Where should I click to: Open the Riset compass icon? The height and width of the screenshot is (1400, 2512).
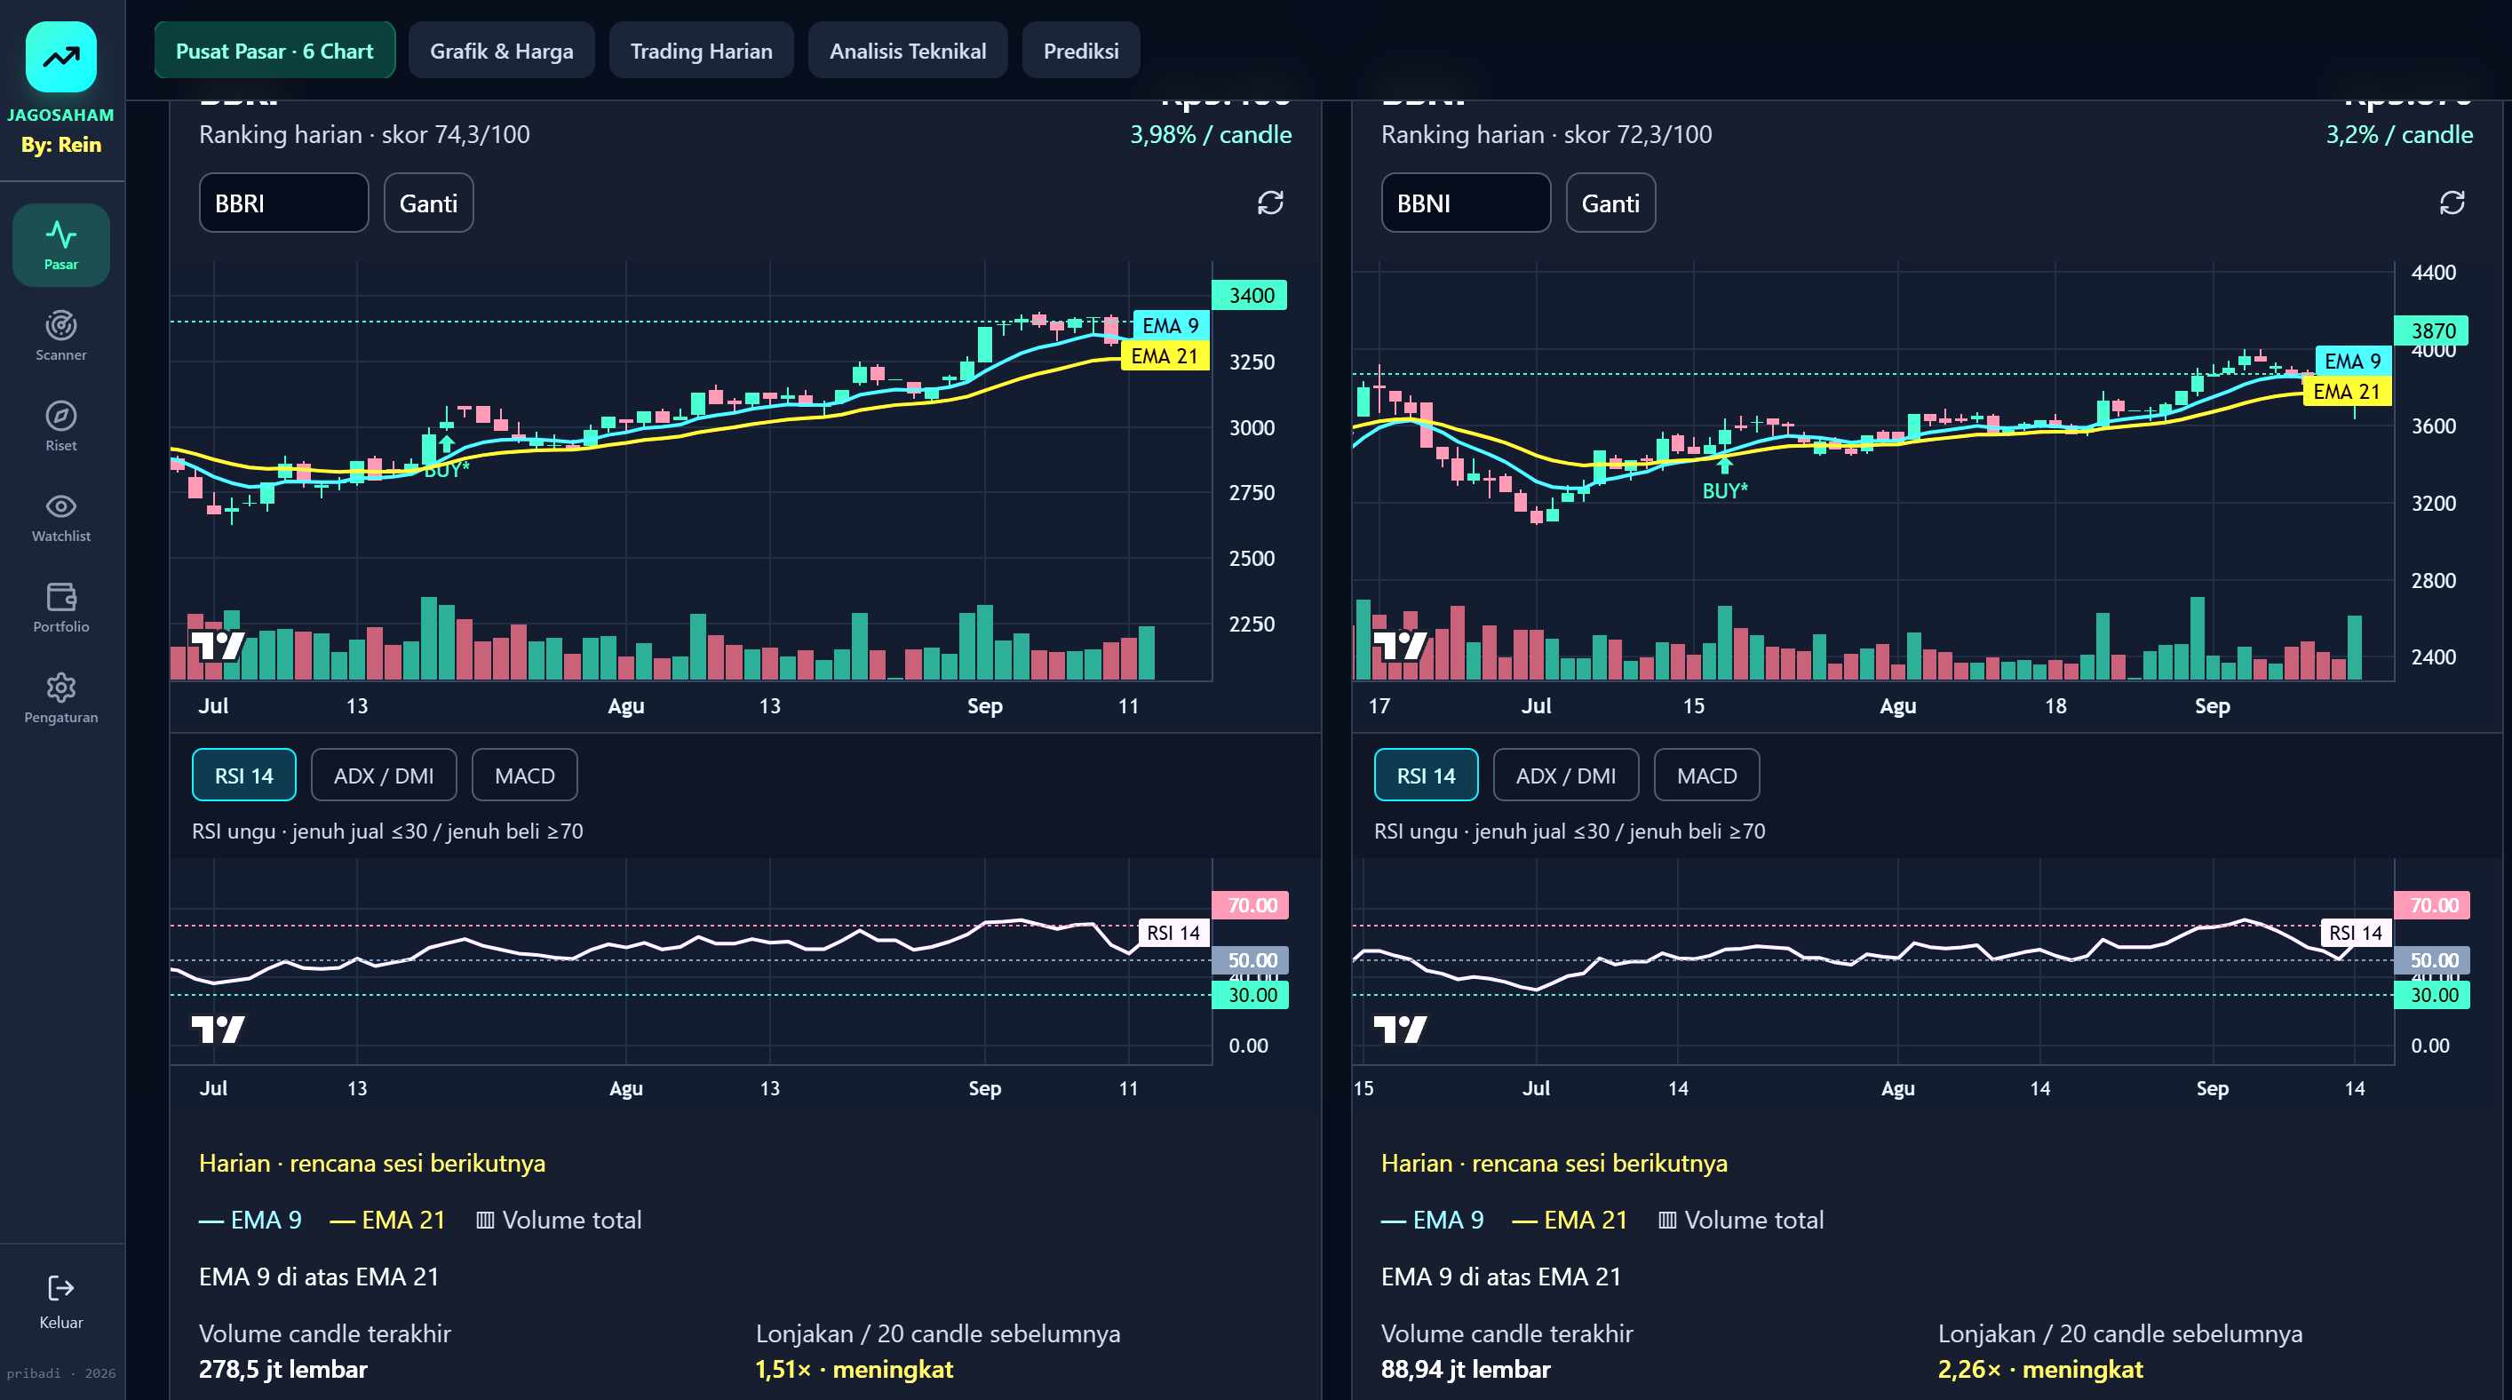click(60, 416)
